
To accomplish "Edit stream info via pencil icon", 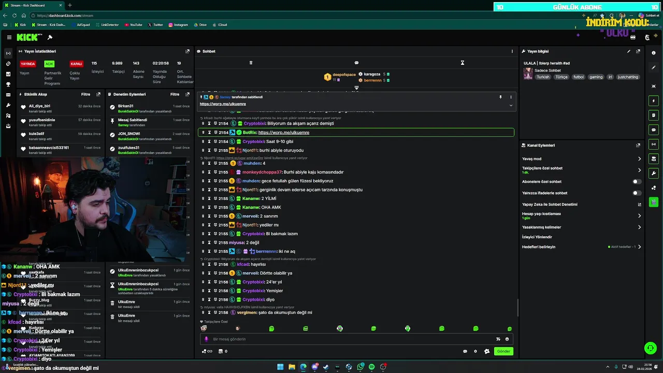I will pos(629,51).
